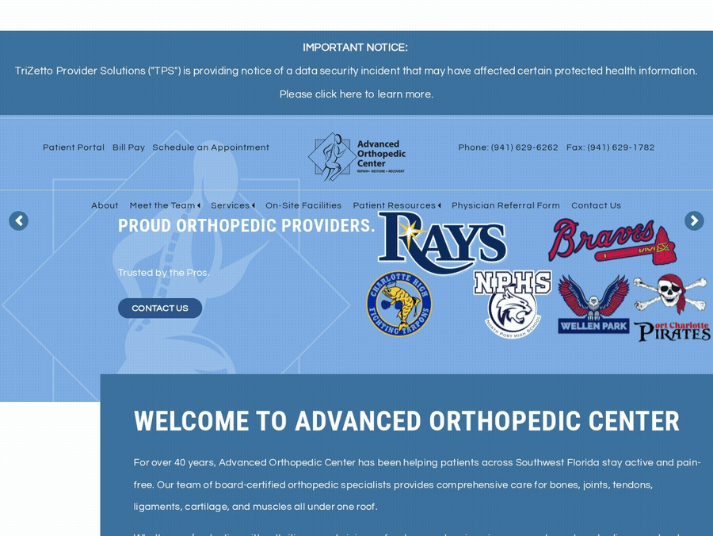Click the Wellen Park eagle logo
The height and width of the screenshot is (536, 713).
click(x=593, y=304)
